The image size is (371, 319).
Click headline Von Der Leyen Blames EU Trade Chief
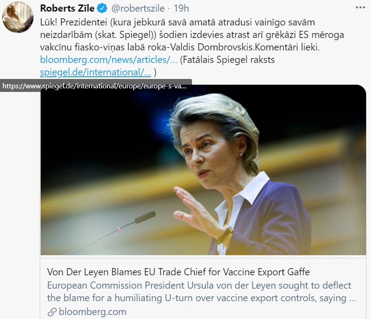point(178,272)
